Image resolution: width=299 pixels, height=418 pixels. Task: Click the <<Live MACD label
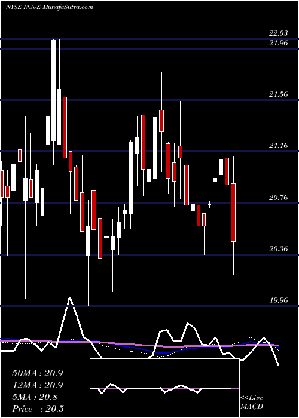coord(252,402)
